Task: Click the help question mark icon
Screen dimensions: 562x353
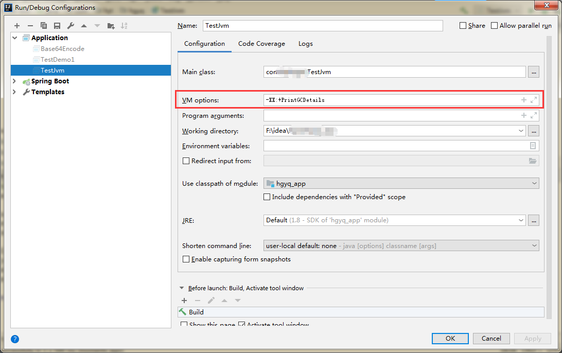Action: point(15,339)
